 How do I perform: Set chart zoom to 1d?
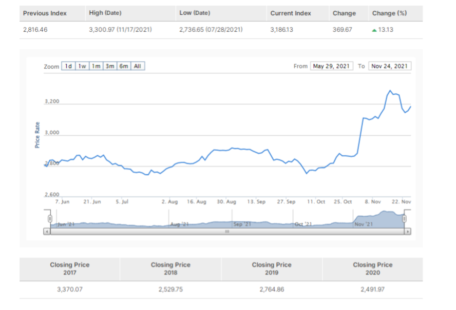coord(68,66)
